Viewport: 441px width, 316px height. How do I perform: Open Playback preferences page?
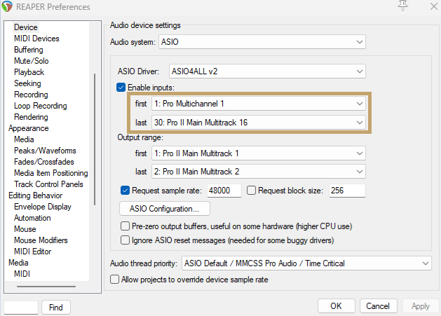click(29, 72)
